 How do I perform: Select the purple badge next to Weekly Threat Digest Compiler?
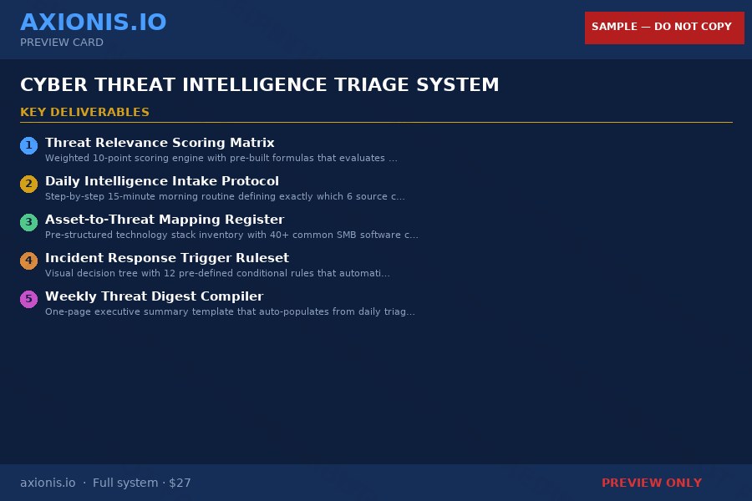[28, 298]
